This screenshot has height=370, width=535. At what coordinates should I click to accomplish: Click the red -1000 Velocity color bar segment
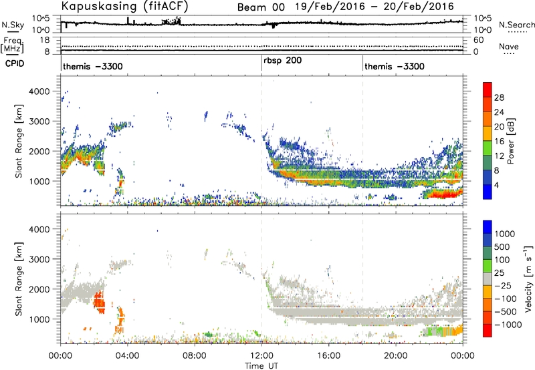pyautogui.click(x=488, y=331)
